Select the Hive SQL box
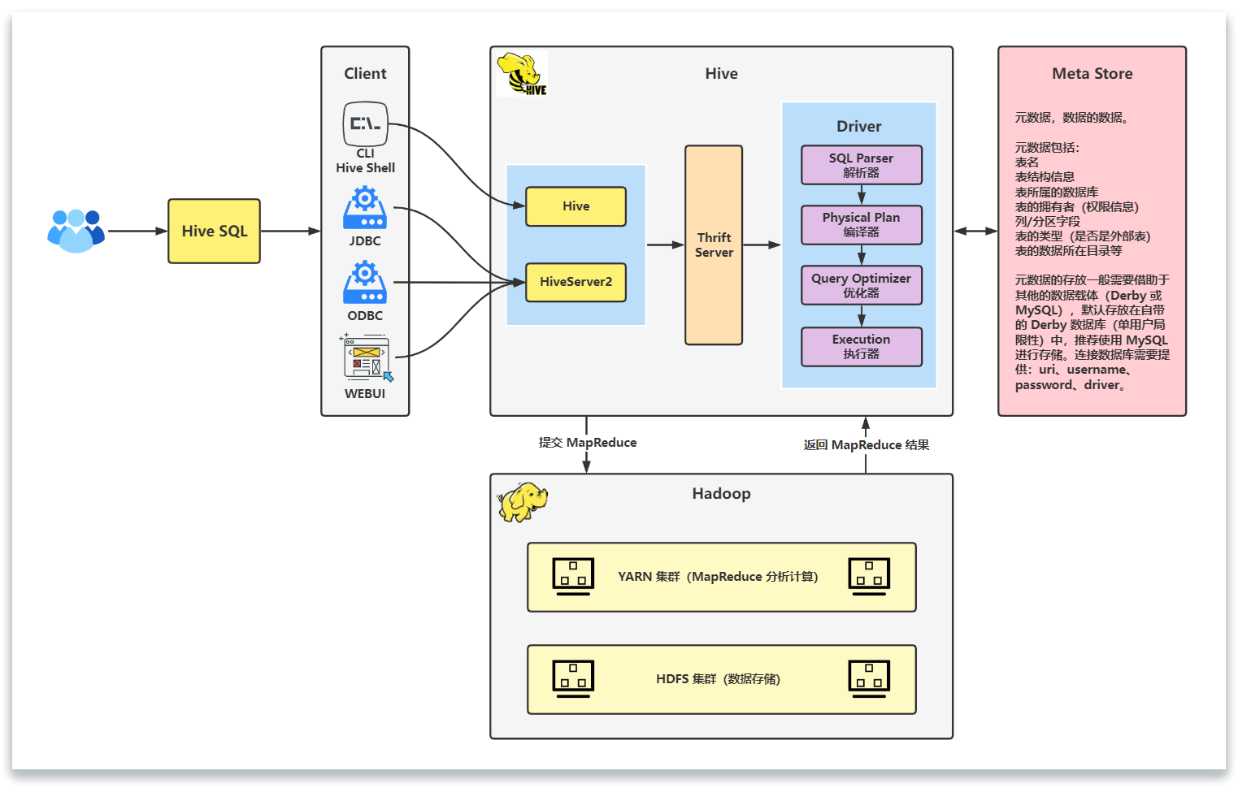This screenshot has height=788, width=1238. point(215,232)
